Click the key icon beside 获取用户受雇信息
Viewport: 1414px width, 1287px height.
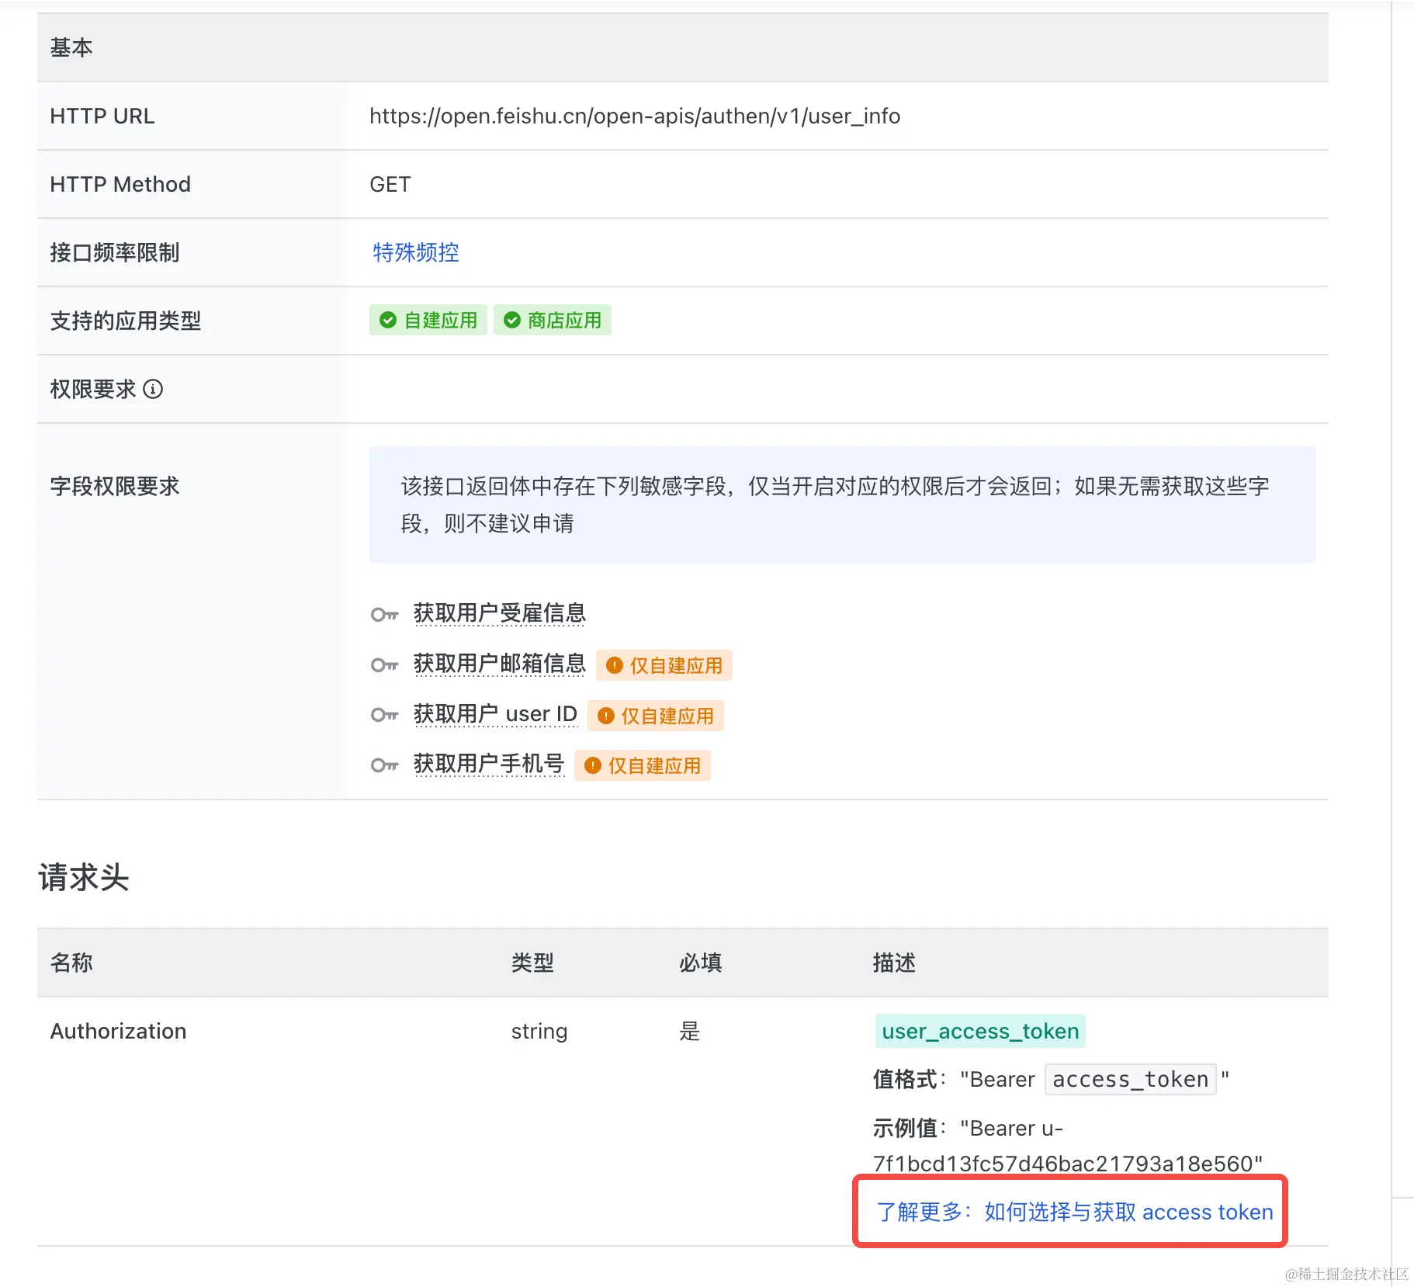click(x=384, y=615)
